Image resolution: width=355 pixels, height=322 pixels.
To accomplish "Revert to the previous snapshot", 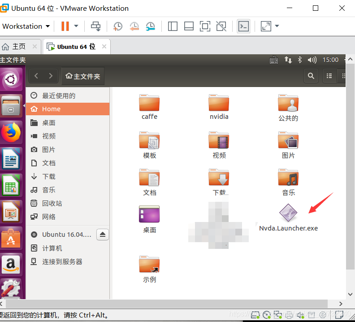I will [x=134, y=26].
